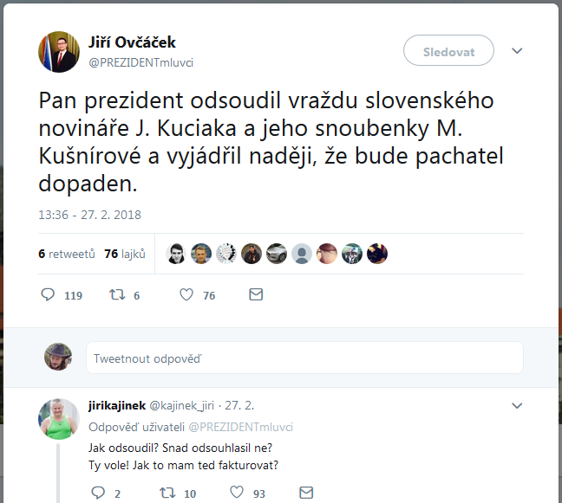This screenshot has width=562, height=503.
Task: Click envelope icon on jirikajinek's reply
Action: (305, 493)
